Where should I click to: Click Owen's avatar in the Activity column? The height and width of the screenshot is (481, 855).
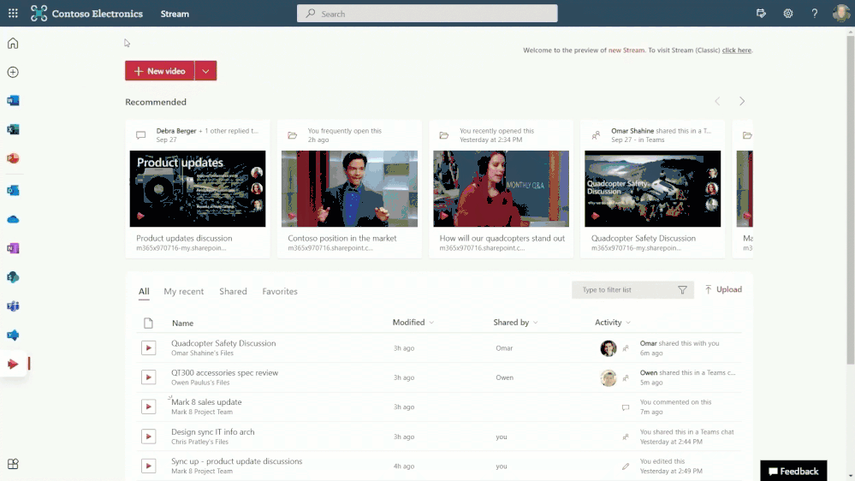(608, 377)
